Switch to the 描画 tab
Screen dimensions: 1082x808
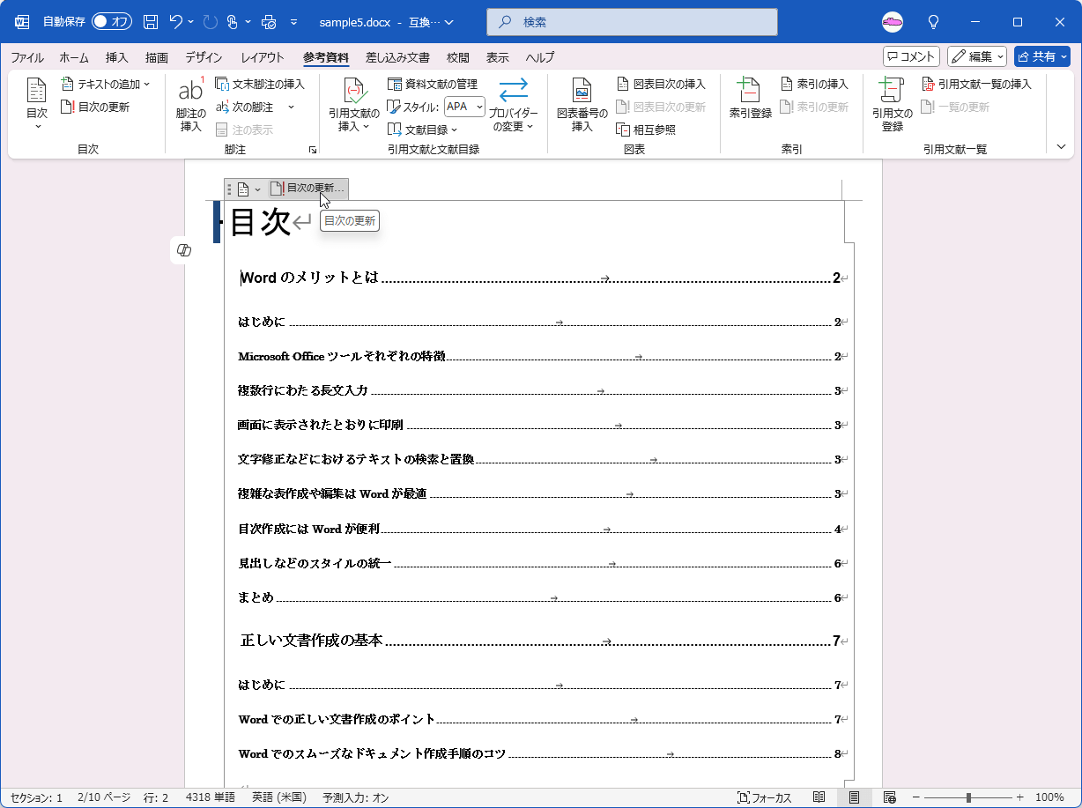tap(157, 57)
